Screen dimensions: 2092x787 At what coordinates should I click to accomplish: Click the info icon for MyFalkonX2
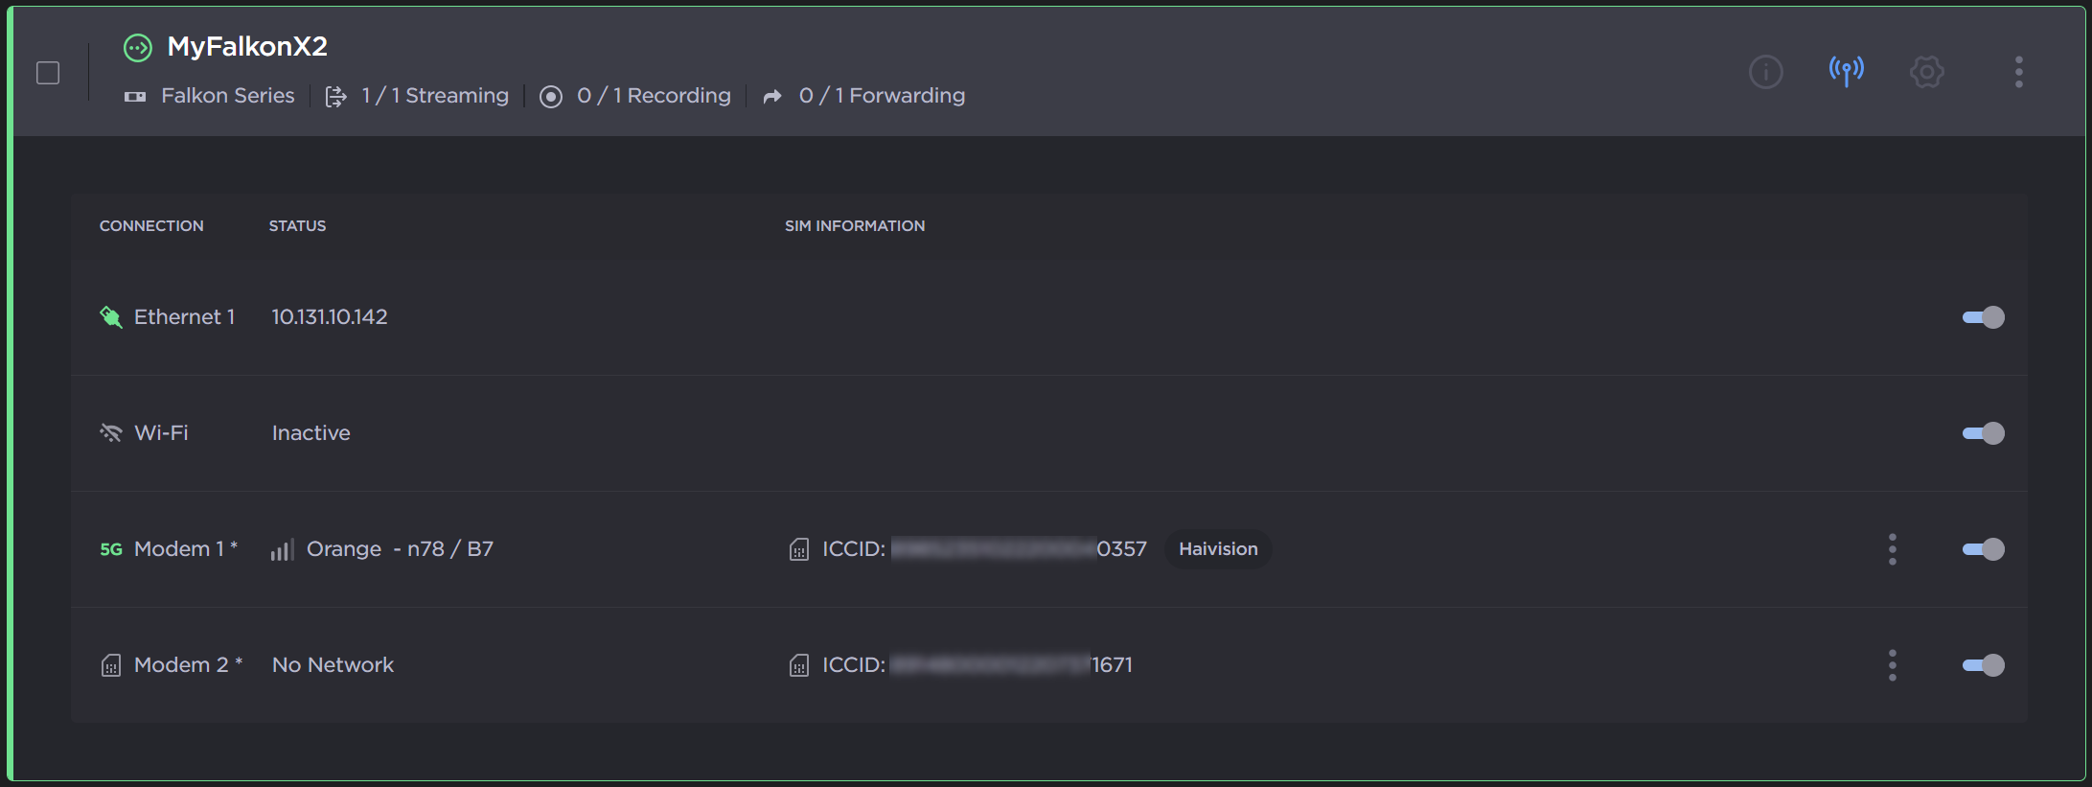point(1765,72)
